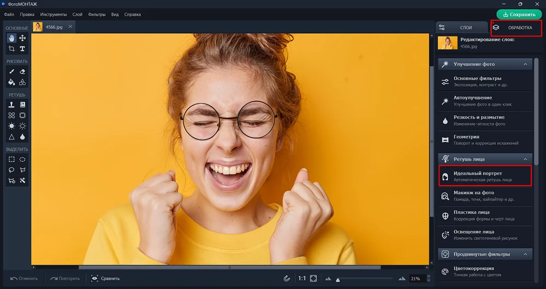Open Резкость и размытие options
The width and height of the screenshot is (546, 289).
point(485,120)
